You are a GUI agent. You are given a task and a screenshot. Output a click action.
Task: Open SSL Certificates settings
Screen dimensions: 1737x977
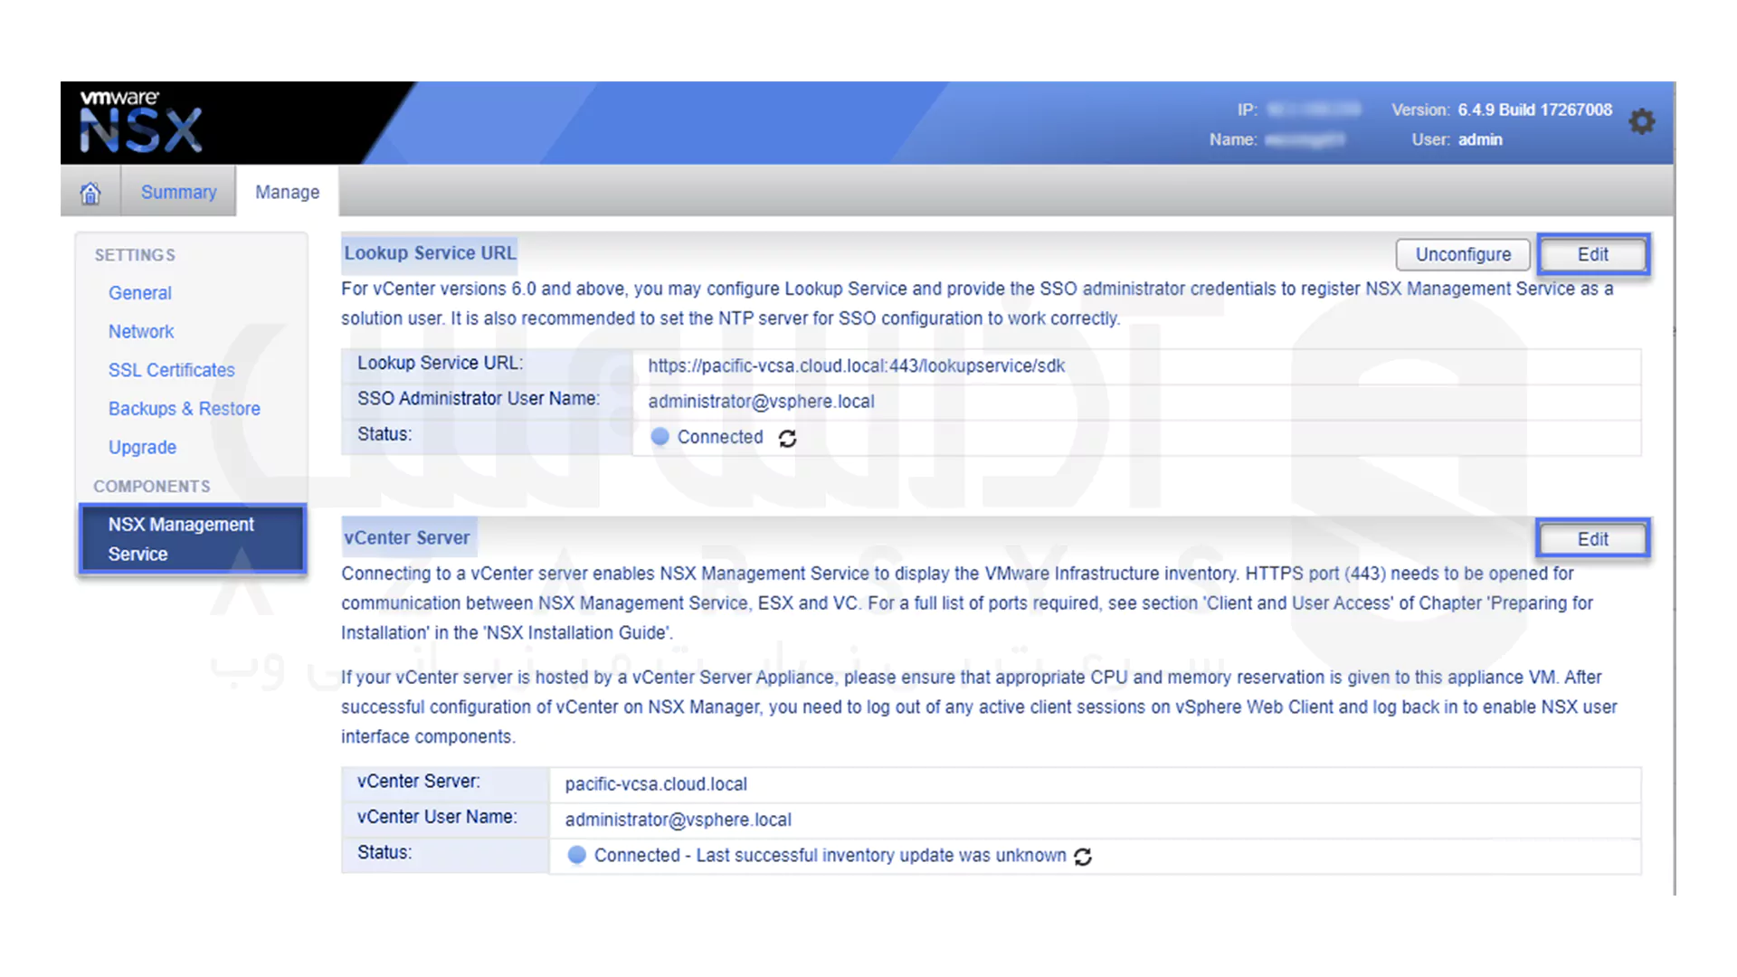point(172,370)
